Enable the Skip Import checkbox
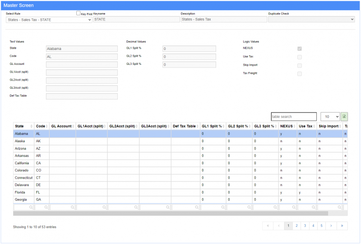 [x=300, y=65]
